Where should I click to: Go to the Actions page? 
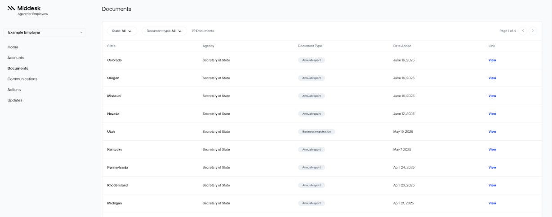(x=14, y=90)
